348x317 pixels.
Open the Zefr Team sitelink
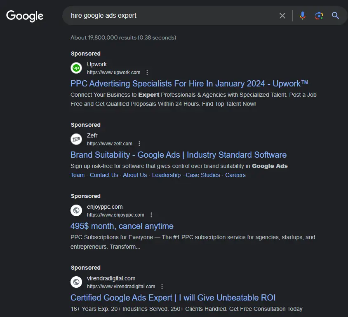pyautogui.click(x=78, y=175)
